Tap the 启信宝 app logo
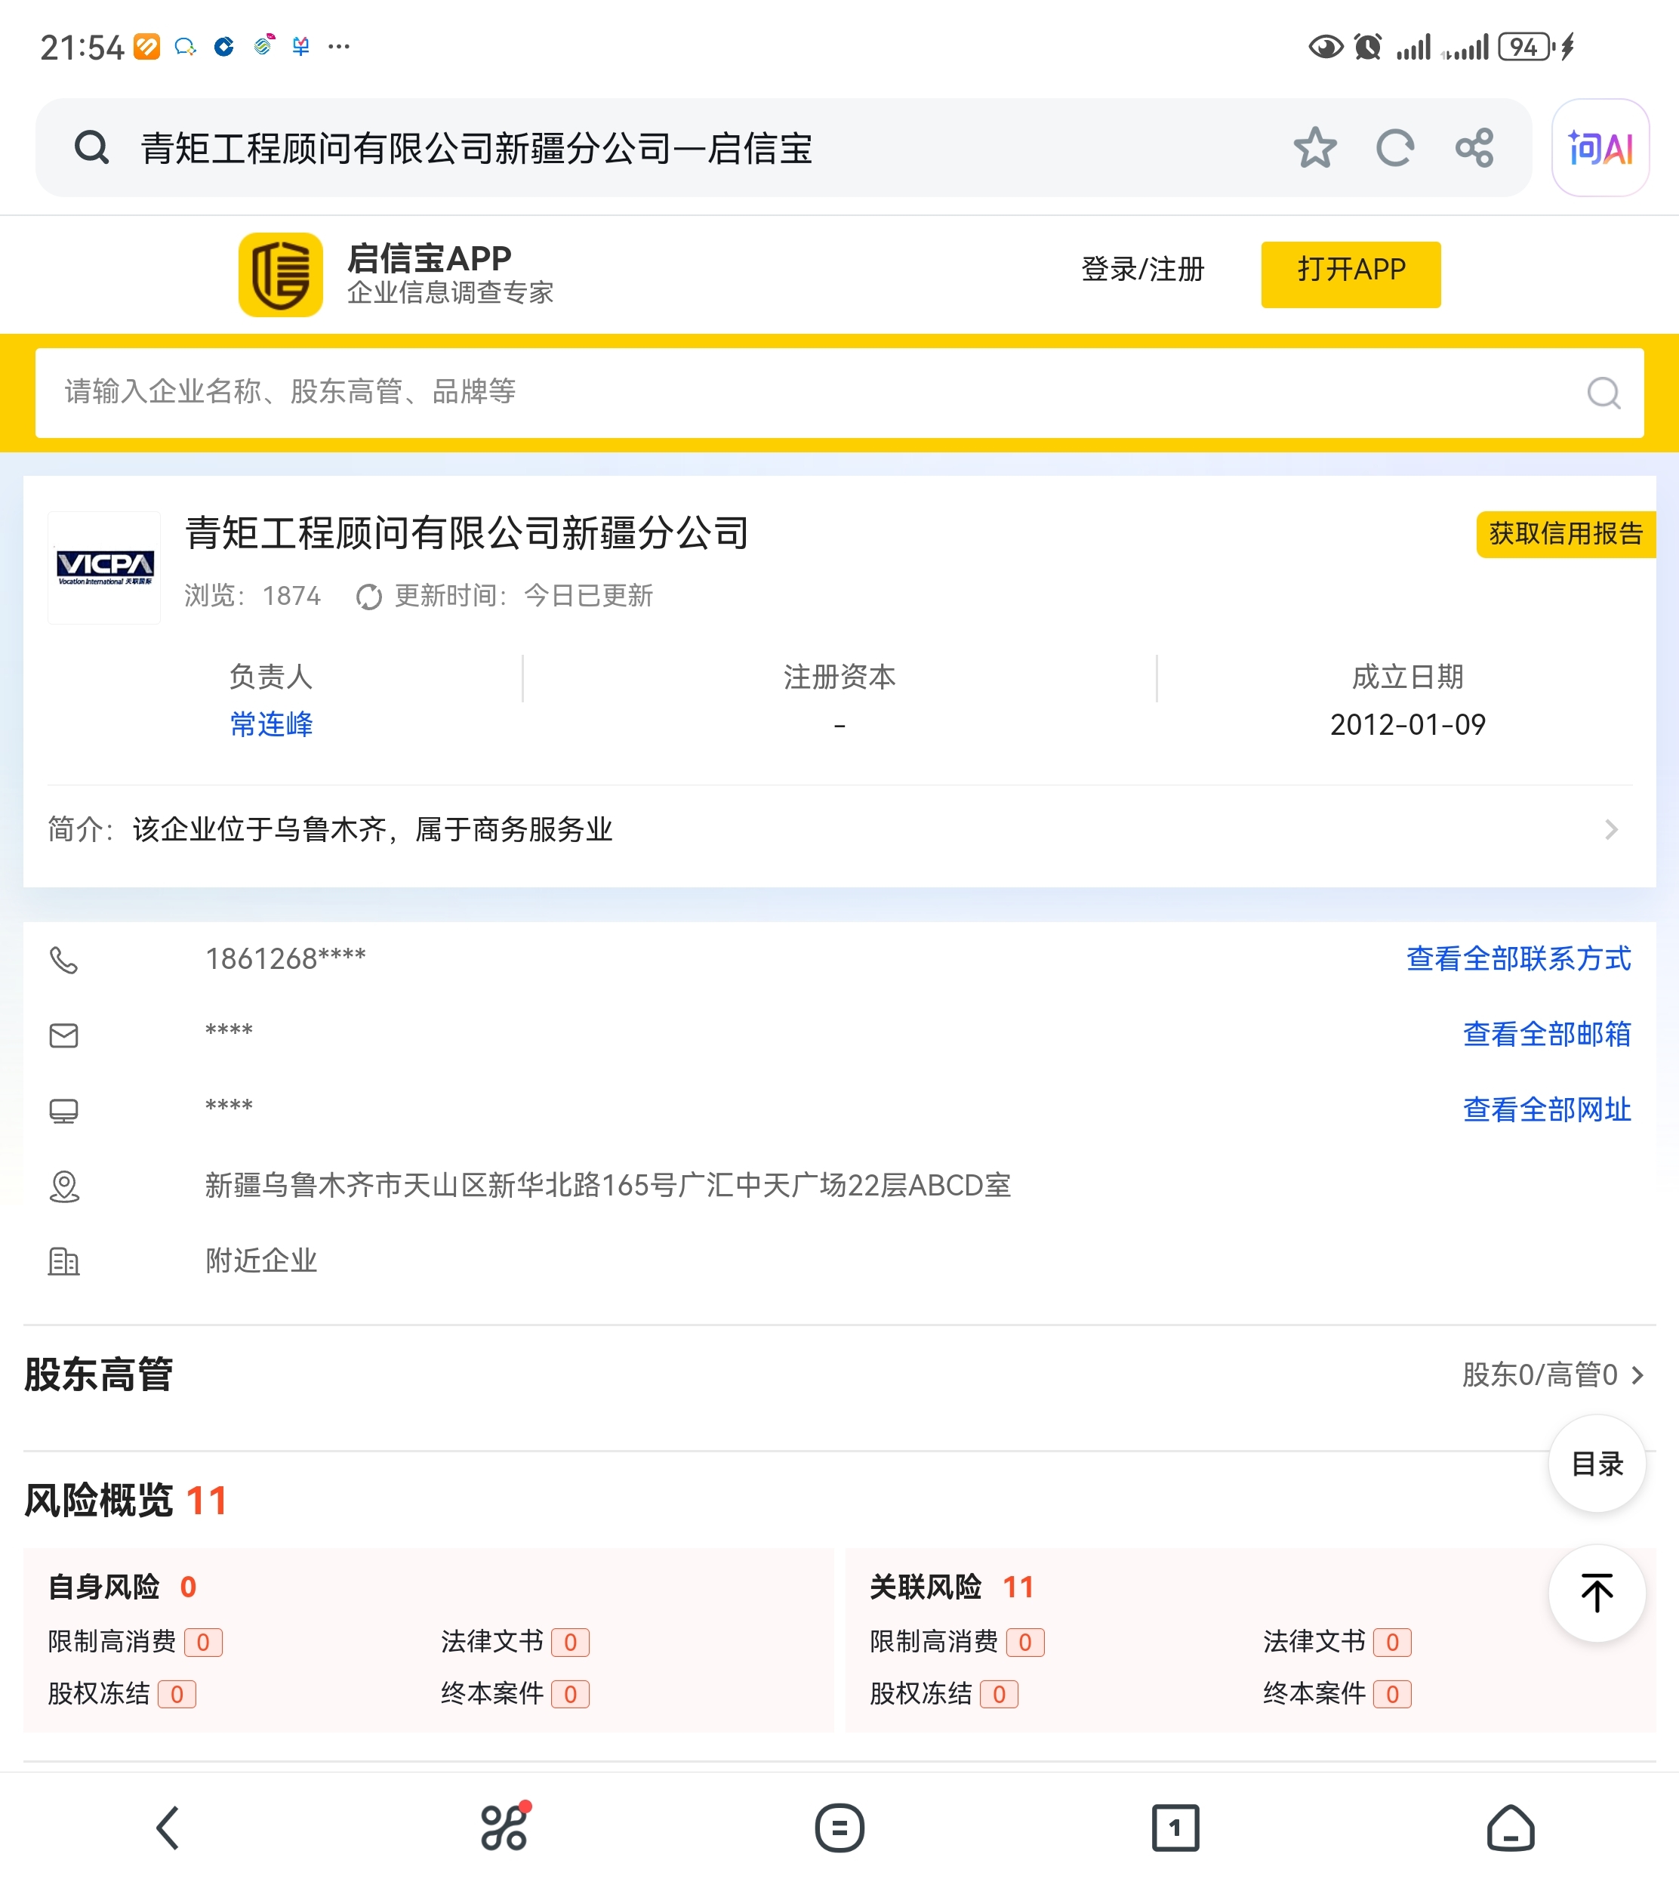 (x=280, y=274)
